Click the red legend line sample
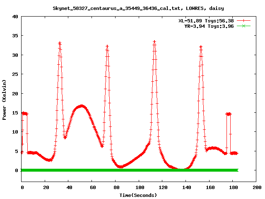The image size is (265, 199). pos(243,21)
